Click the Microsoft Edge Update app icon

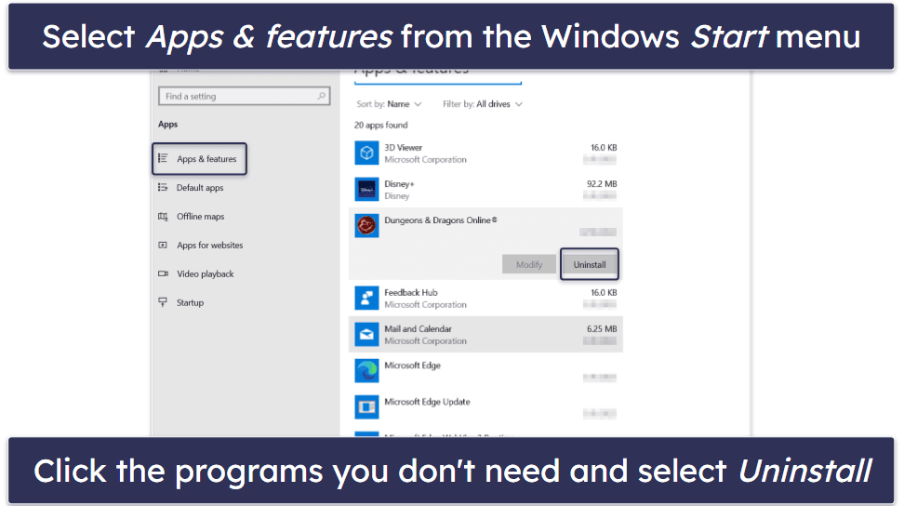point(366,406)
